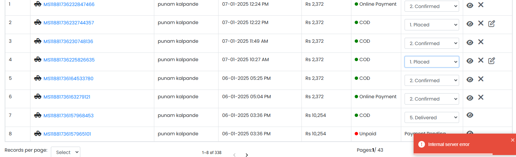Viewport: 516px width, 157px height.
Task: Cancel order MS11881736232847466 with the X icon
Action: click(481, 5)
